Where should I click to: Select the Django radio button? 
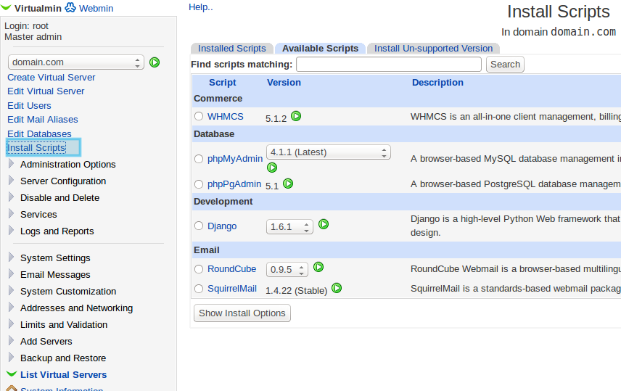point(199,226)
